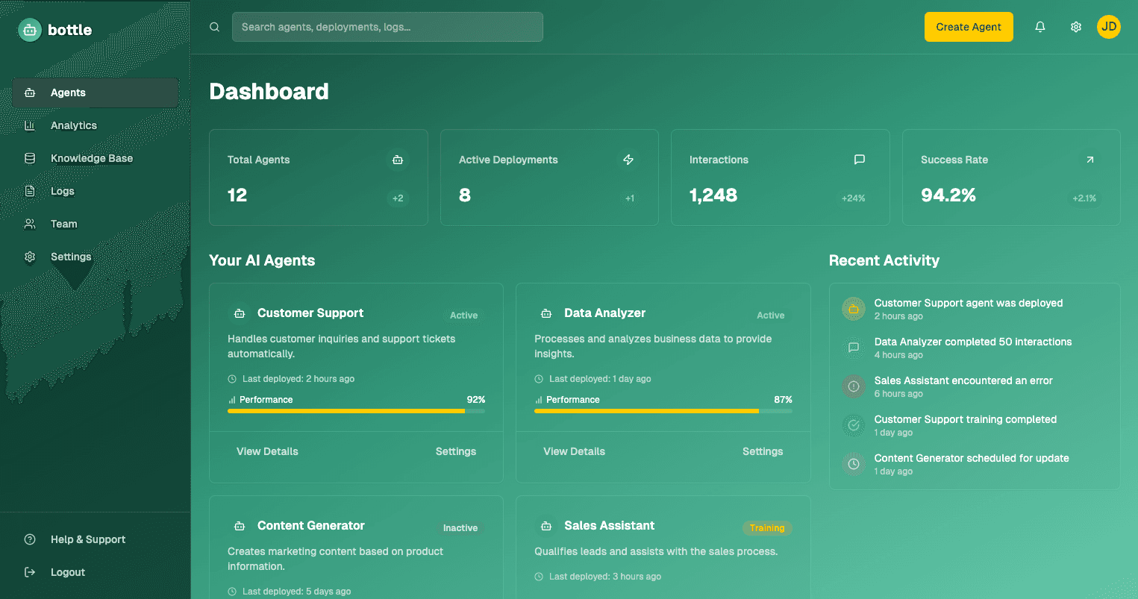This screenshot has height=599, width=1138.
Task: Open Agents in the sidebar
Action: pos(96,92)
